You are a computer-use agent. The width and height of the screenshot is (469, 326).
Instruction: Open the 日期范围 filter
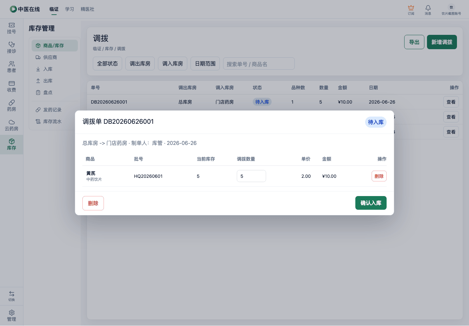205,64
